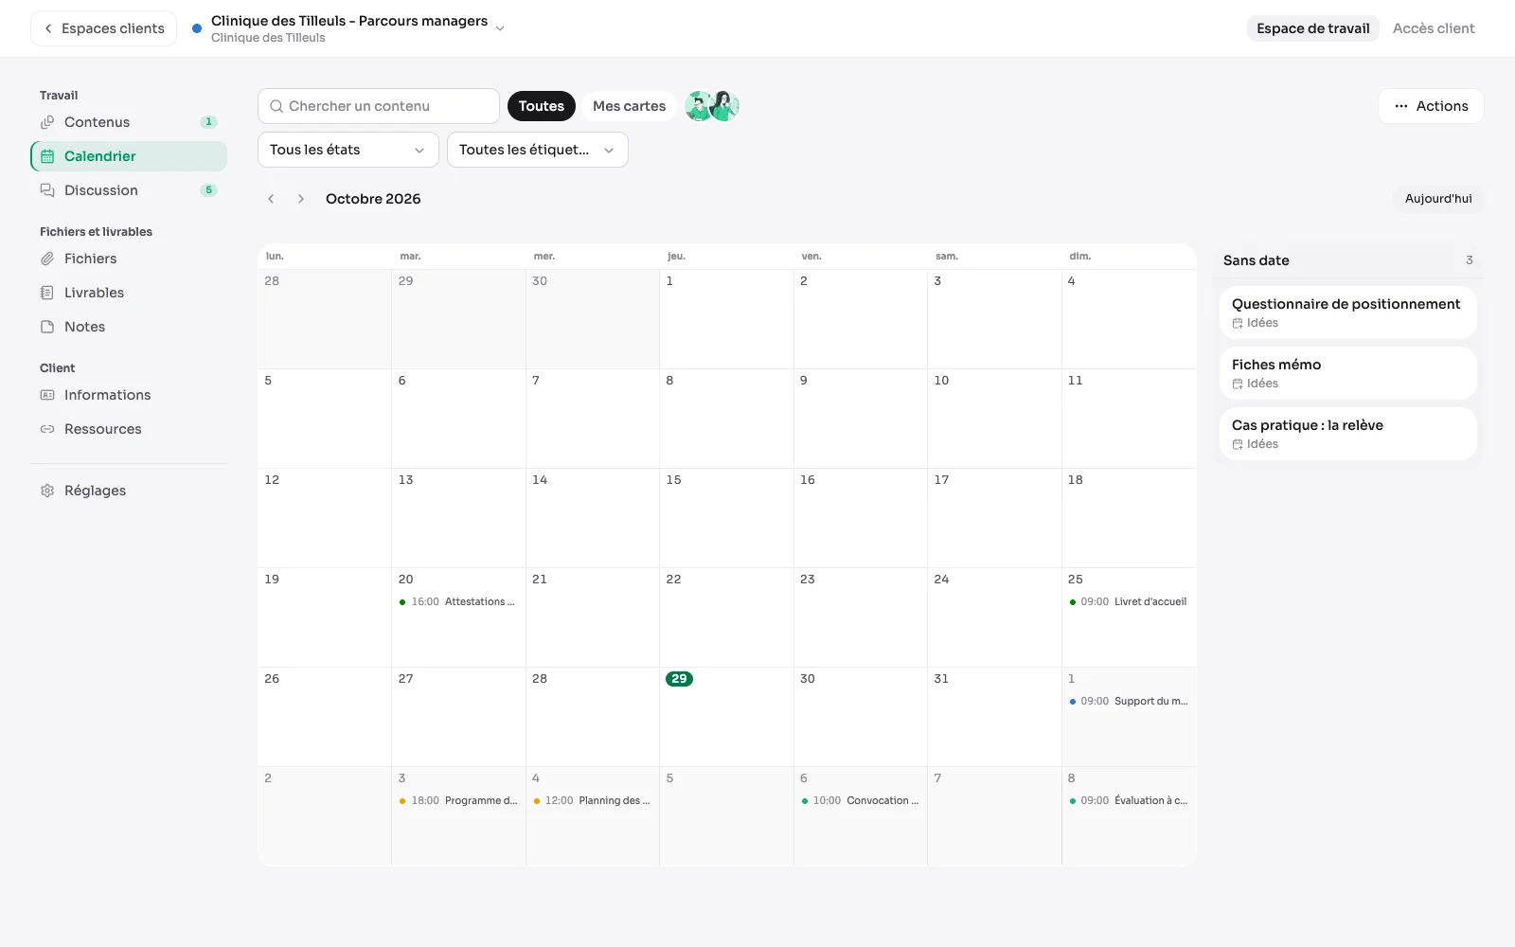Open the Notes section

point(129,327)
